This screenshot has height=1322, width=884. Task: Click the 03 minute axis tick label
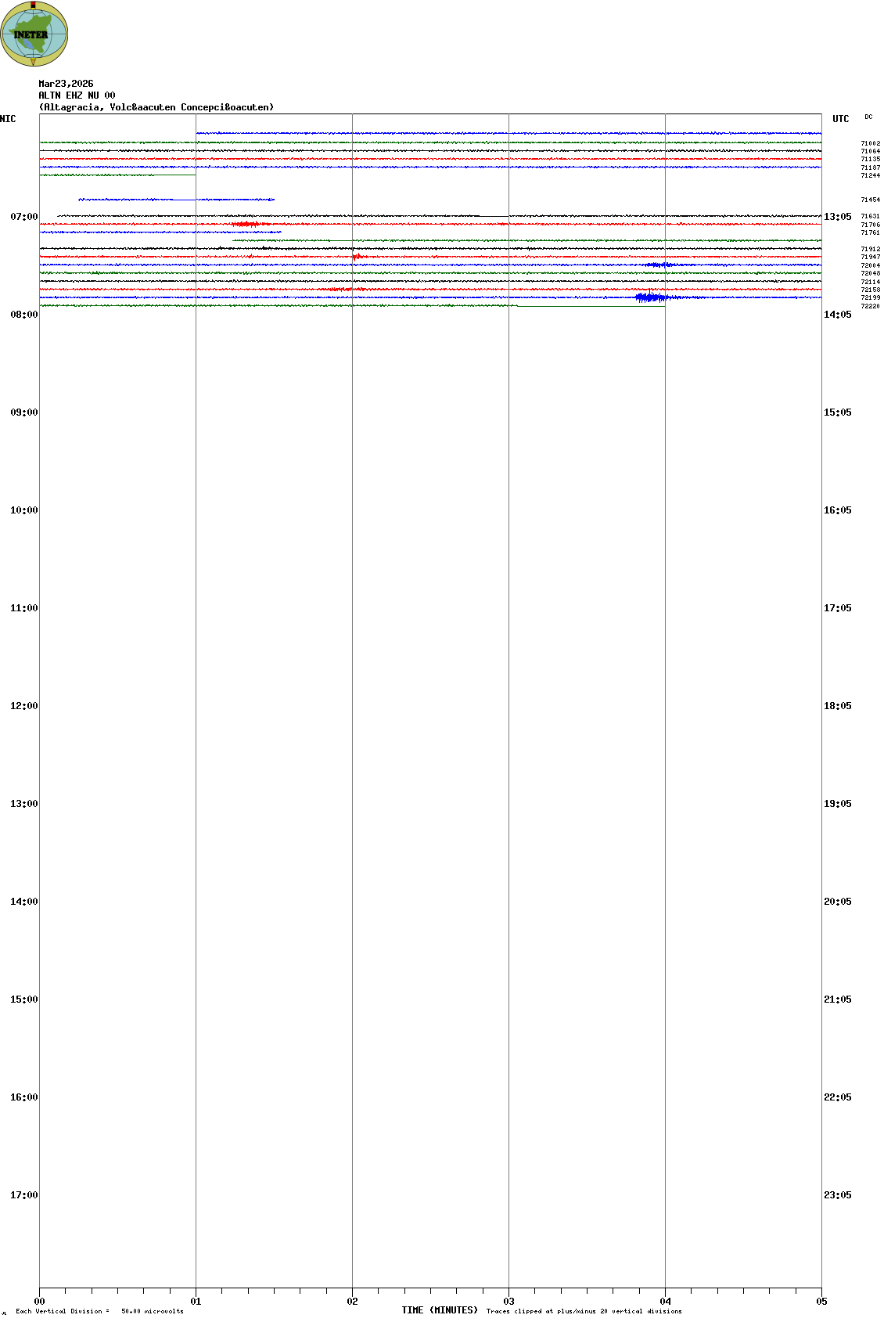click(508, 1302)
